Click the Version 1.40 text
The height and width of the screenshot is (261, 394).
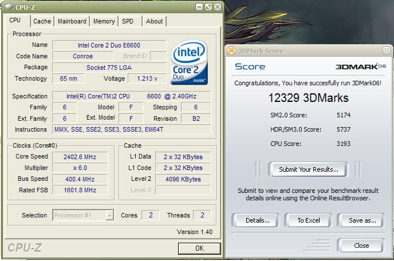pyautogui.click(x=195, y=232)
